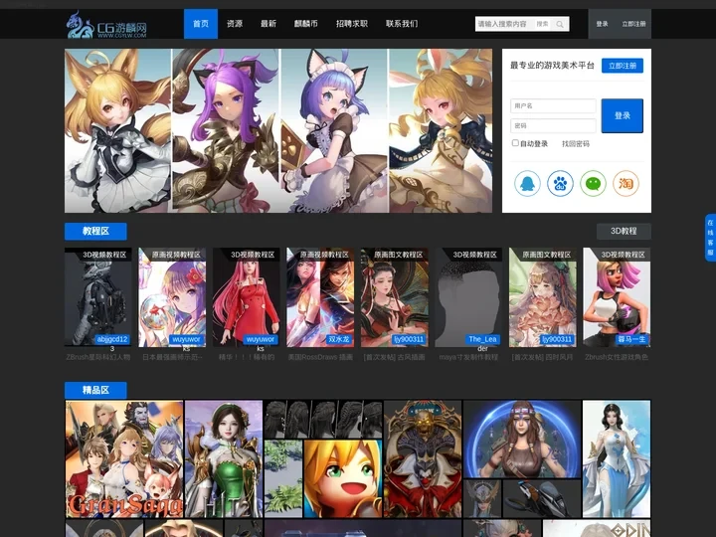Click 立即注册 in the top bar
The width and height of the screenshot is (716, 537).
633,24
